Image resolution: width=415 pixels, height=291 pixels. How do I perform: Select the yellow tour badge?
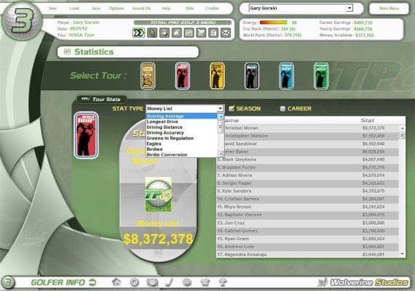pyautogui.click(x=217, y=76)
